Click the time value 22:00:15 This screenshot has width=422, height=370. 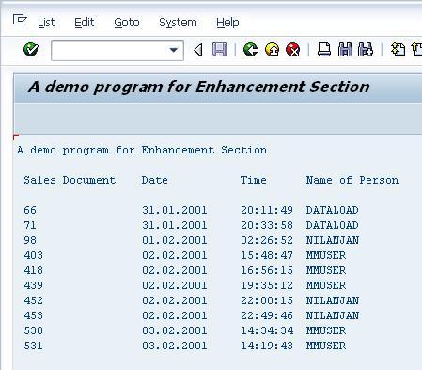tap(267, 300)
